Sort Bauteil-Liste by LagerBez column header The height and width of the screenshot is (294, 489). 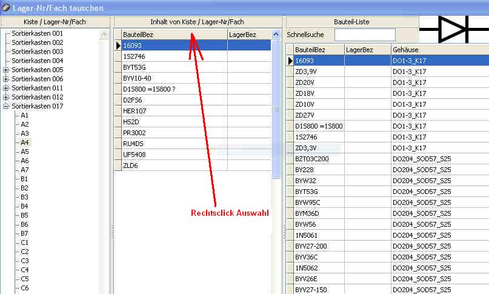coord(368,50)
